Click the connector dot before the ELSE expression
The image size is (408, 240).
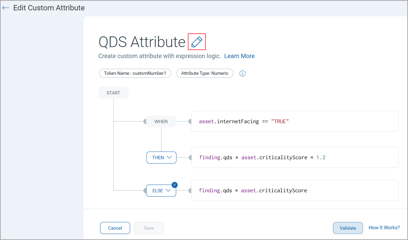[x=190, y=191]
